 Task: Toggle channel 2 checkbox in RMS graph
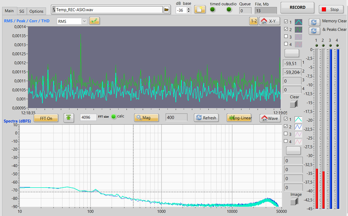pyautogui.click(x=286, y=29)
